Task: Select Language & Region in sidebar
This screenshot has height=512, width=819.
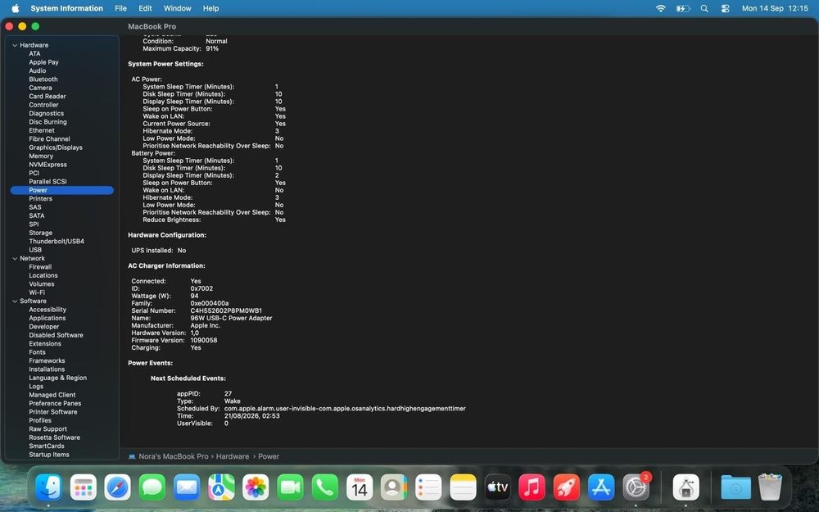Action: click(58, 378)
